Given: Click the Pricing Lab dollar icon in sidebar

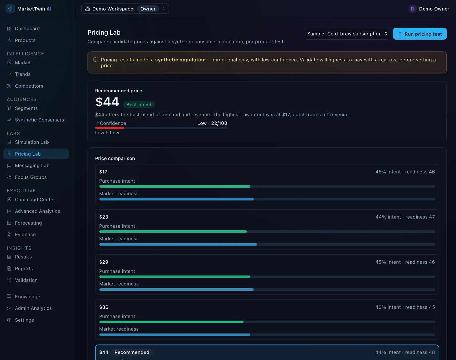Looking at the screenshot, I should pyautogui.click(x=9, y=154).
